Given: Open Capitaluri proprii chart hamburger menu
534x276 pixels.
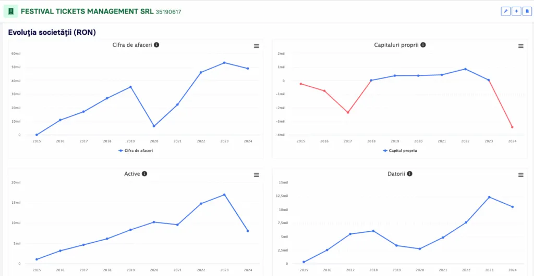Looking at the screenshot, I should point(520,46).
